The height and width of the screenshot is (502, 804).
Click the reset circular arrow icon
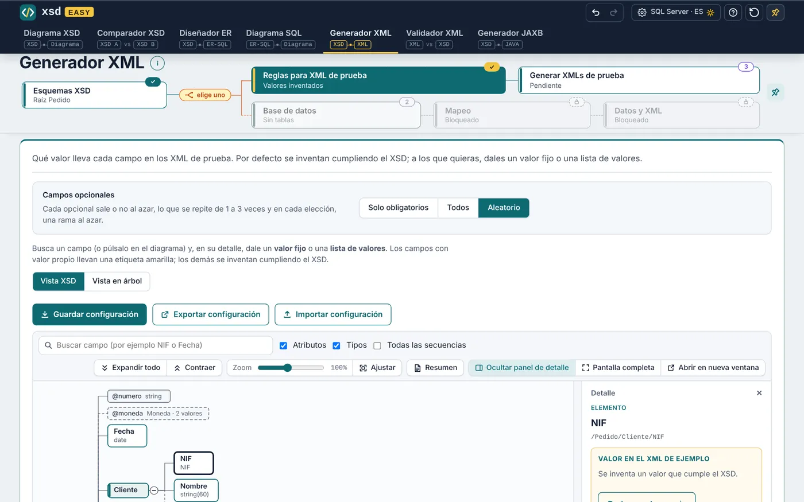click(754, 12)
